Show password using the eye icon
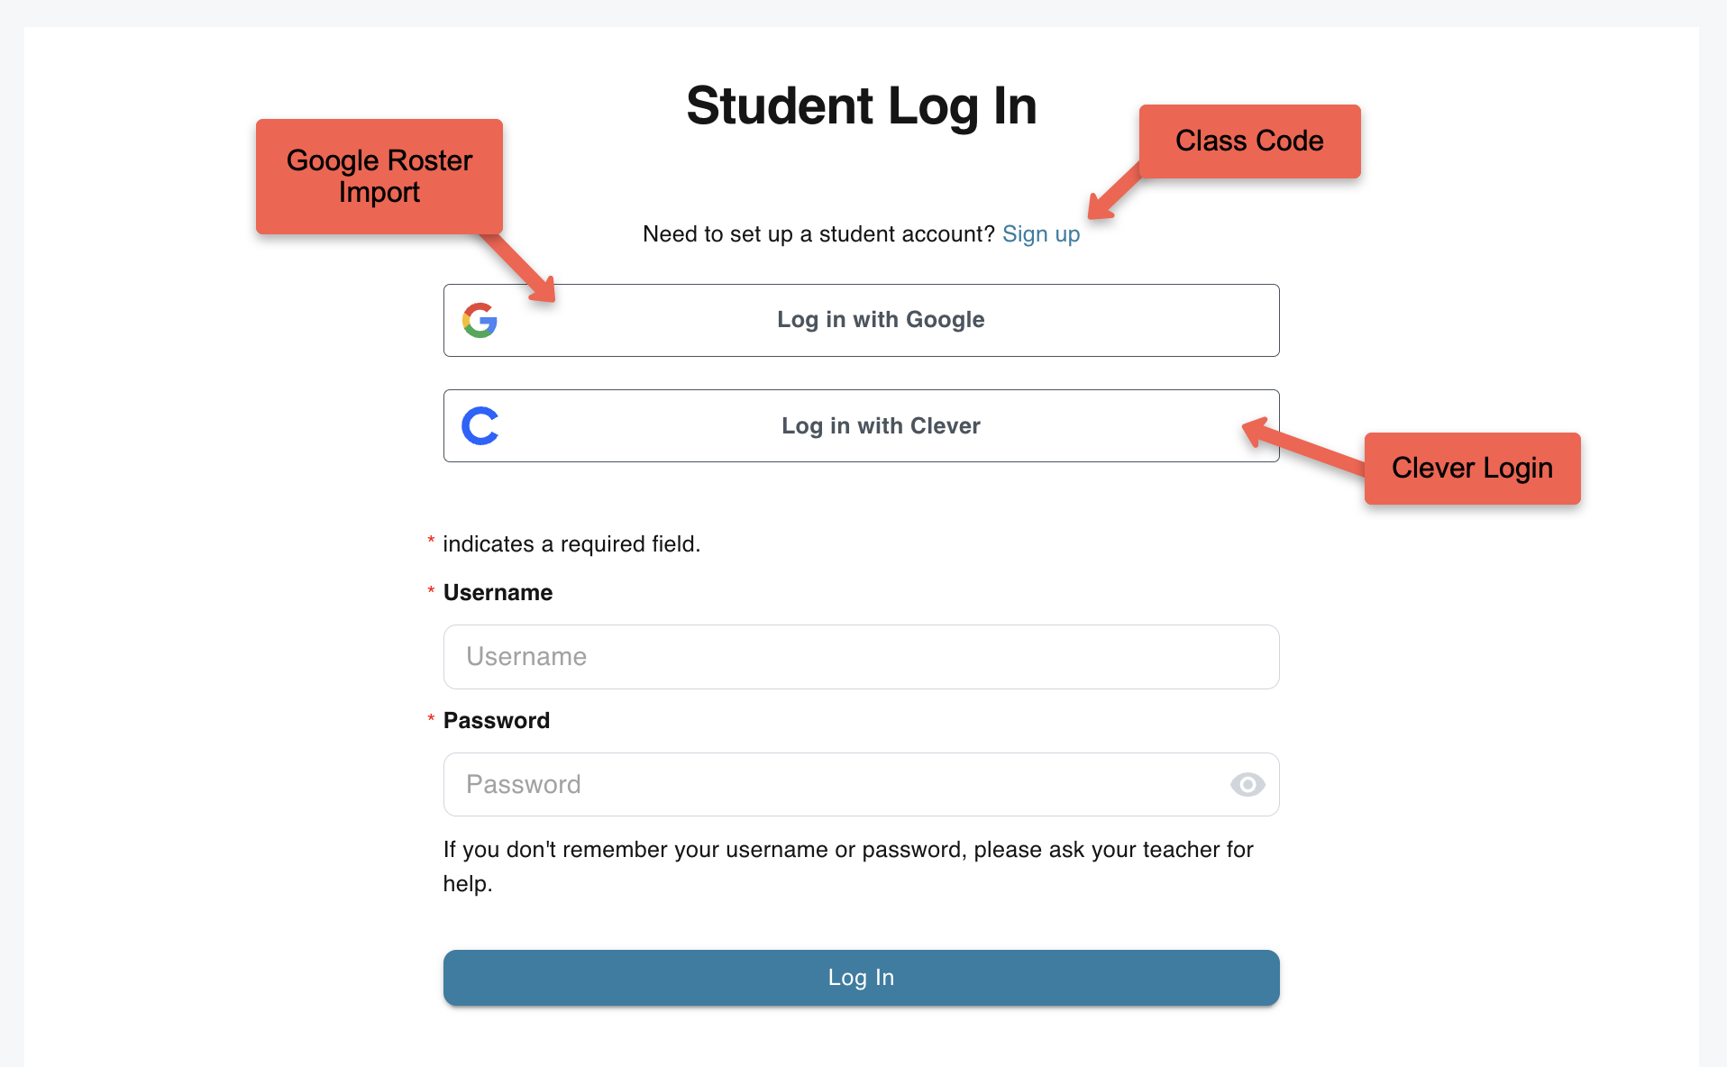Screen dimensions: 1727x1067 (x=1247, y=785)
